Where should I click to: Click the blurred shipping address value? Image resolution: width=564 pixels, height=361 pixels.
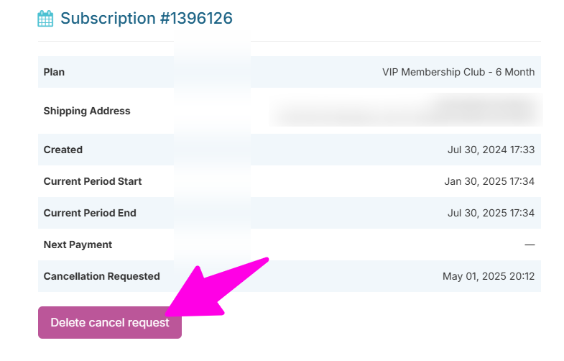tap(406, 111)
